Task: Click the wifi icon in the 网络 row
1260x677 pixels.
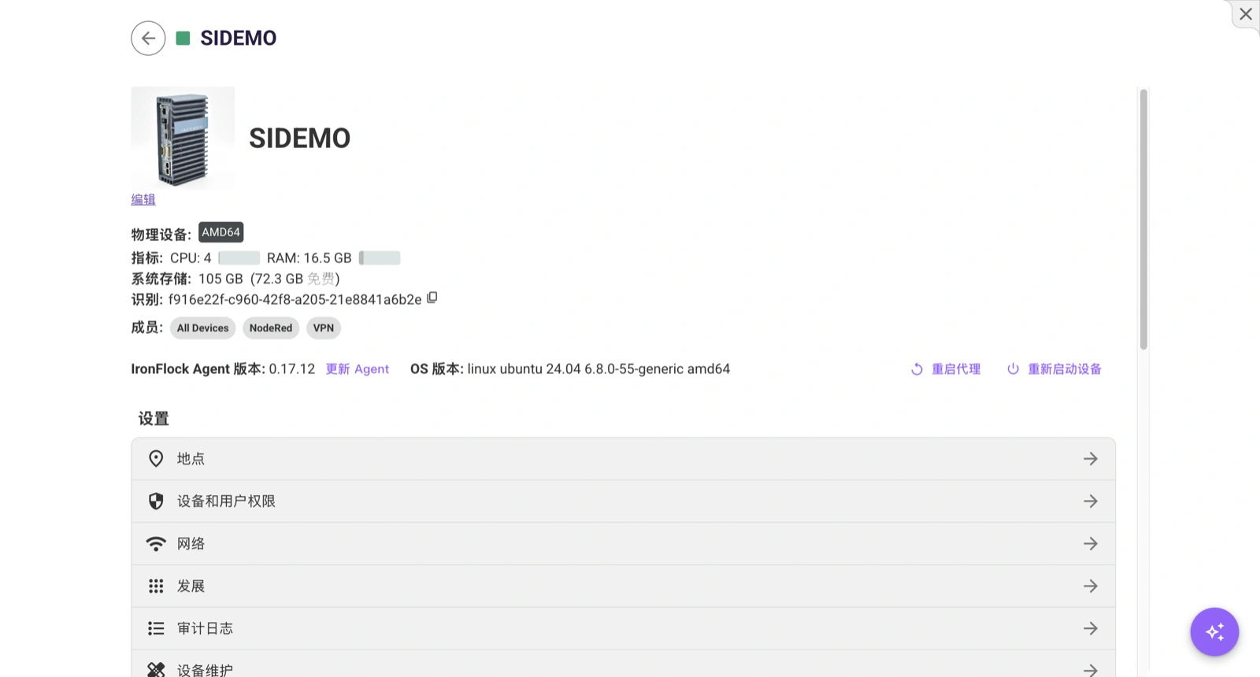Action: (156, 544)
